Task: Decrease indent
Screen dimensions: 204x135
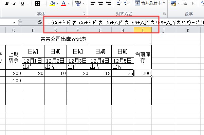Action: (119, 3)
